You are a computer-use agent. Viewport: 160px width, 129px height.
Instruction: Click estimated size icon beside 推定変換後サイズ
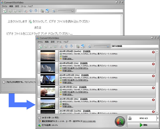[x=39, y=121]
